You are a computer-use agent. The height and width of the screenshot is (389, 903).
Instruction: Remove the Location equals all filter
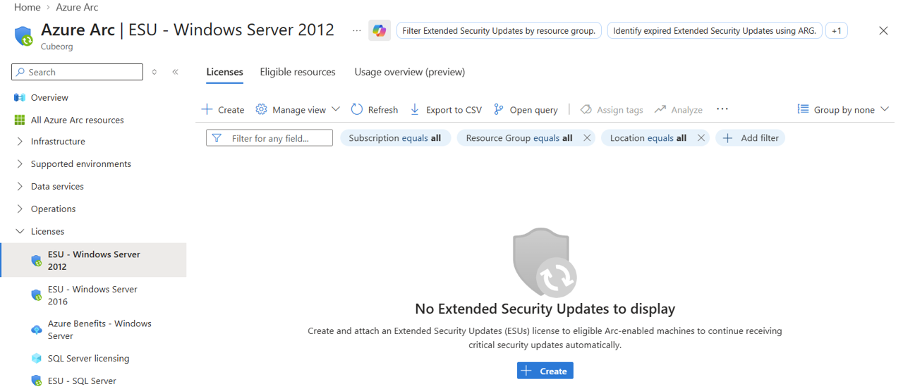click(701, 138)
